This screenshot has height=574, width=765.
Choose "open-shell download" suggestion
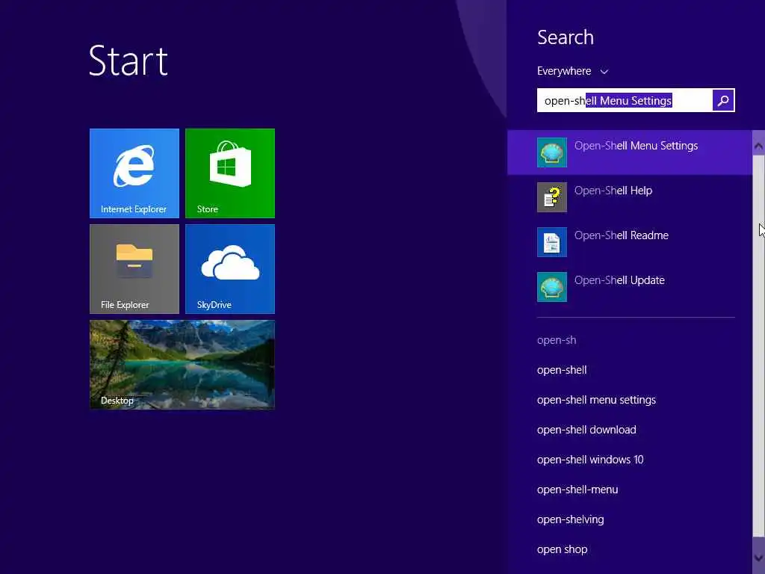[586, 430]
